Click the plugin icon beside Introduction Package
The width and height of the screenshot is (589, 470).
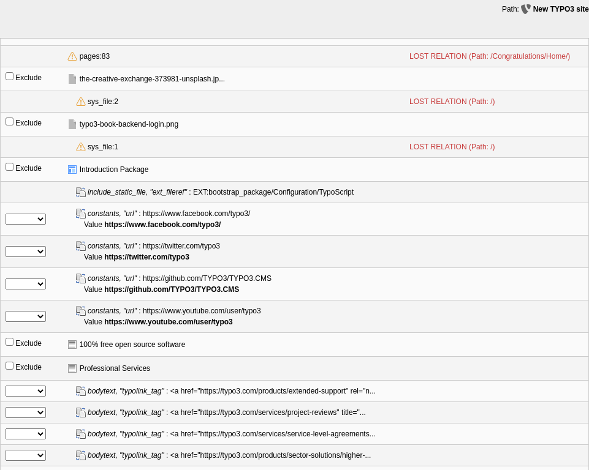72,169
